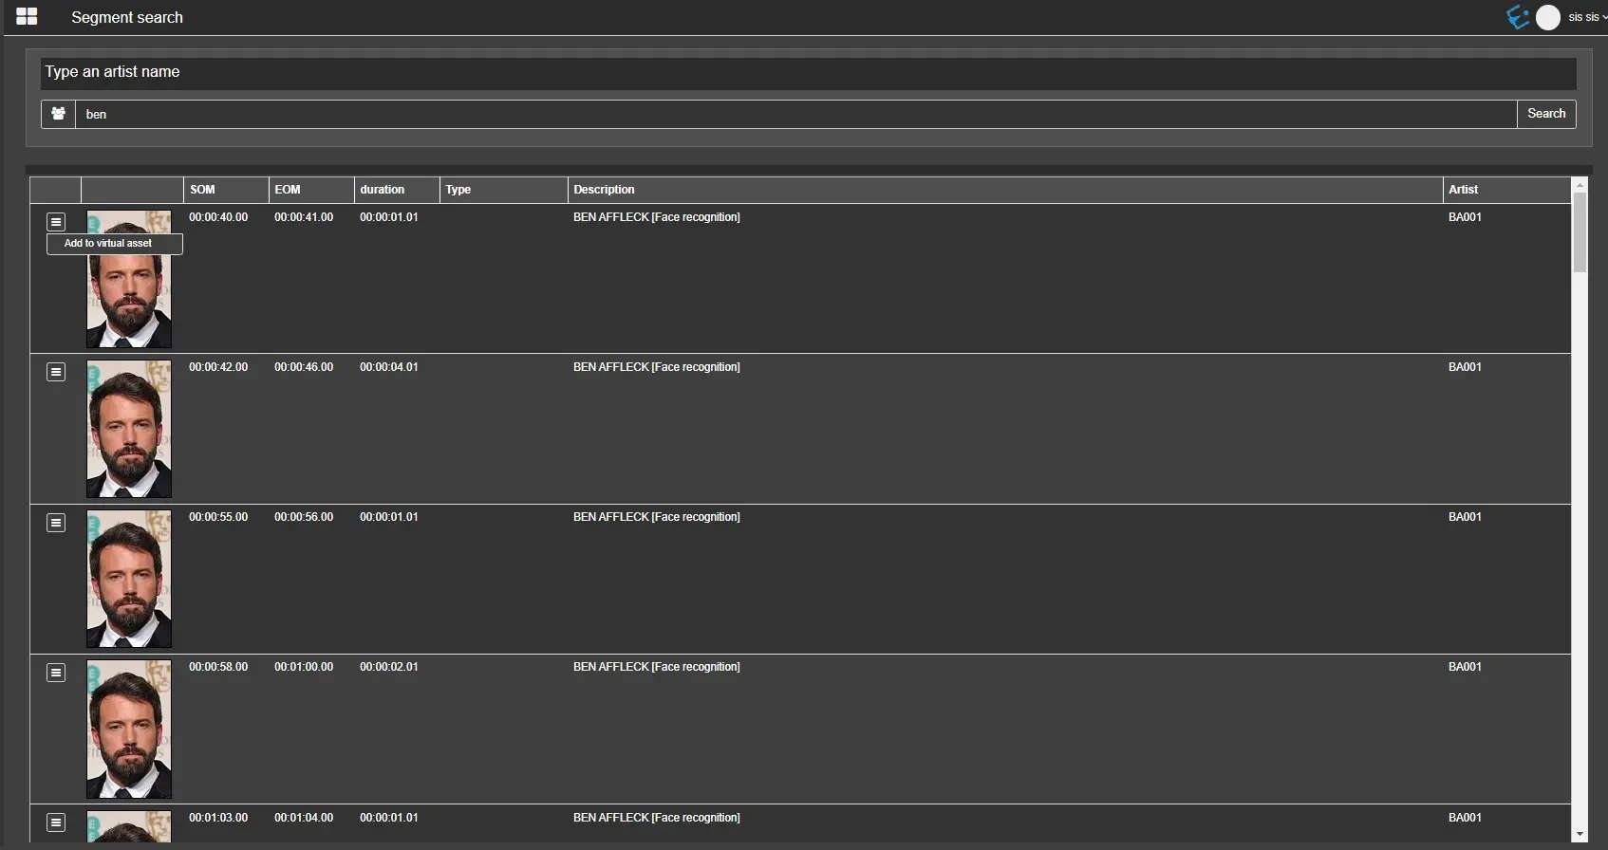The width and height of the screenshot is (1608, 850).
Task: Click the scrollbar up arrow
Action: coord(1580,185)
